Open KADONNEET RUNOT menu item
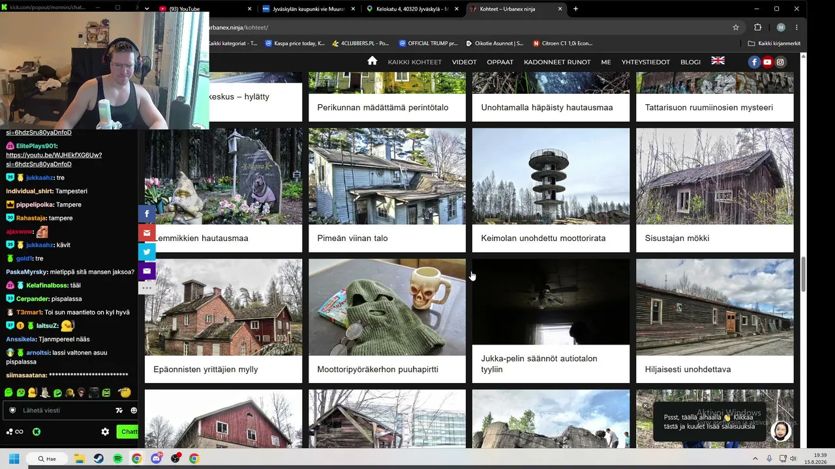The image size is (835, 469). tap(557, 62)
